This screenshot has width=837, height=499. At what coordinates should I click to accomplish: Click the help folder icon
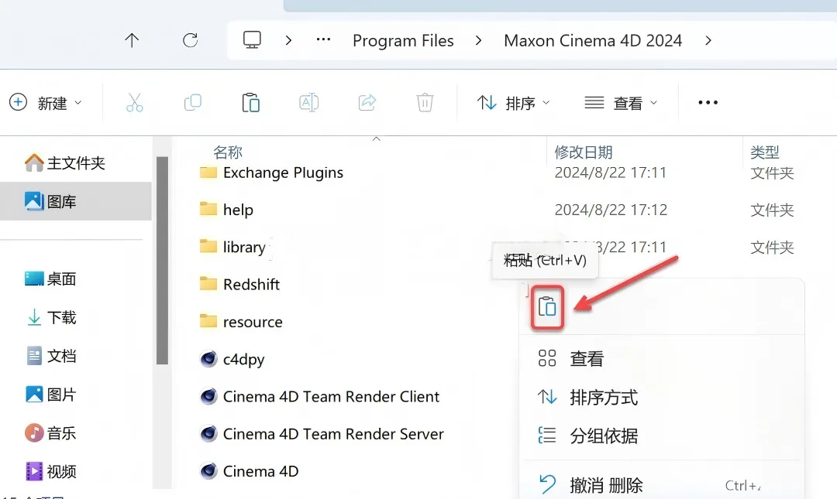pos(208,208)
